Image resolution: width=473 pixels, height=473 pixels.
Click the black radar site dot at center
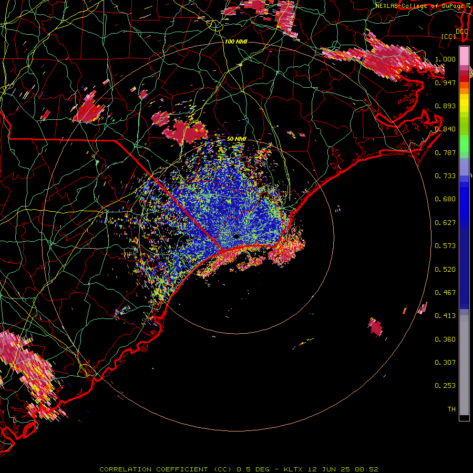point(236,236)
